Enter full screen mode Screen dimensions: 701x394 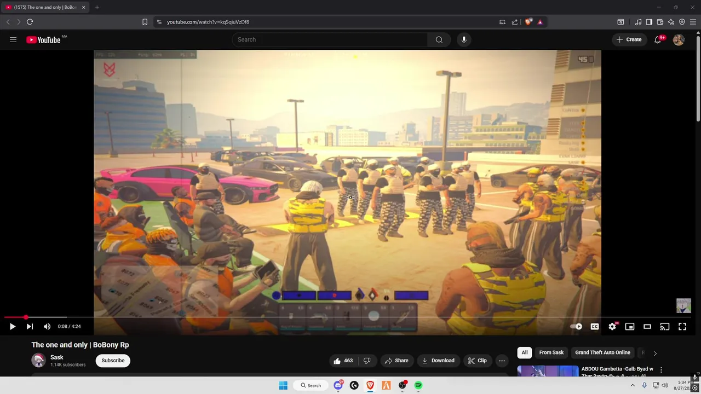pos(682,327)
